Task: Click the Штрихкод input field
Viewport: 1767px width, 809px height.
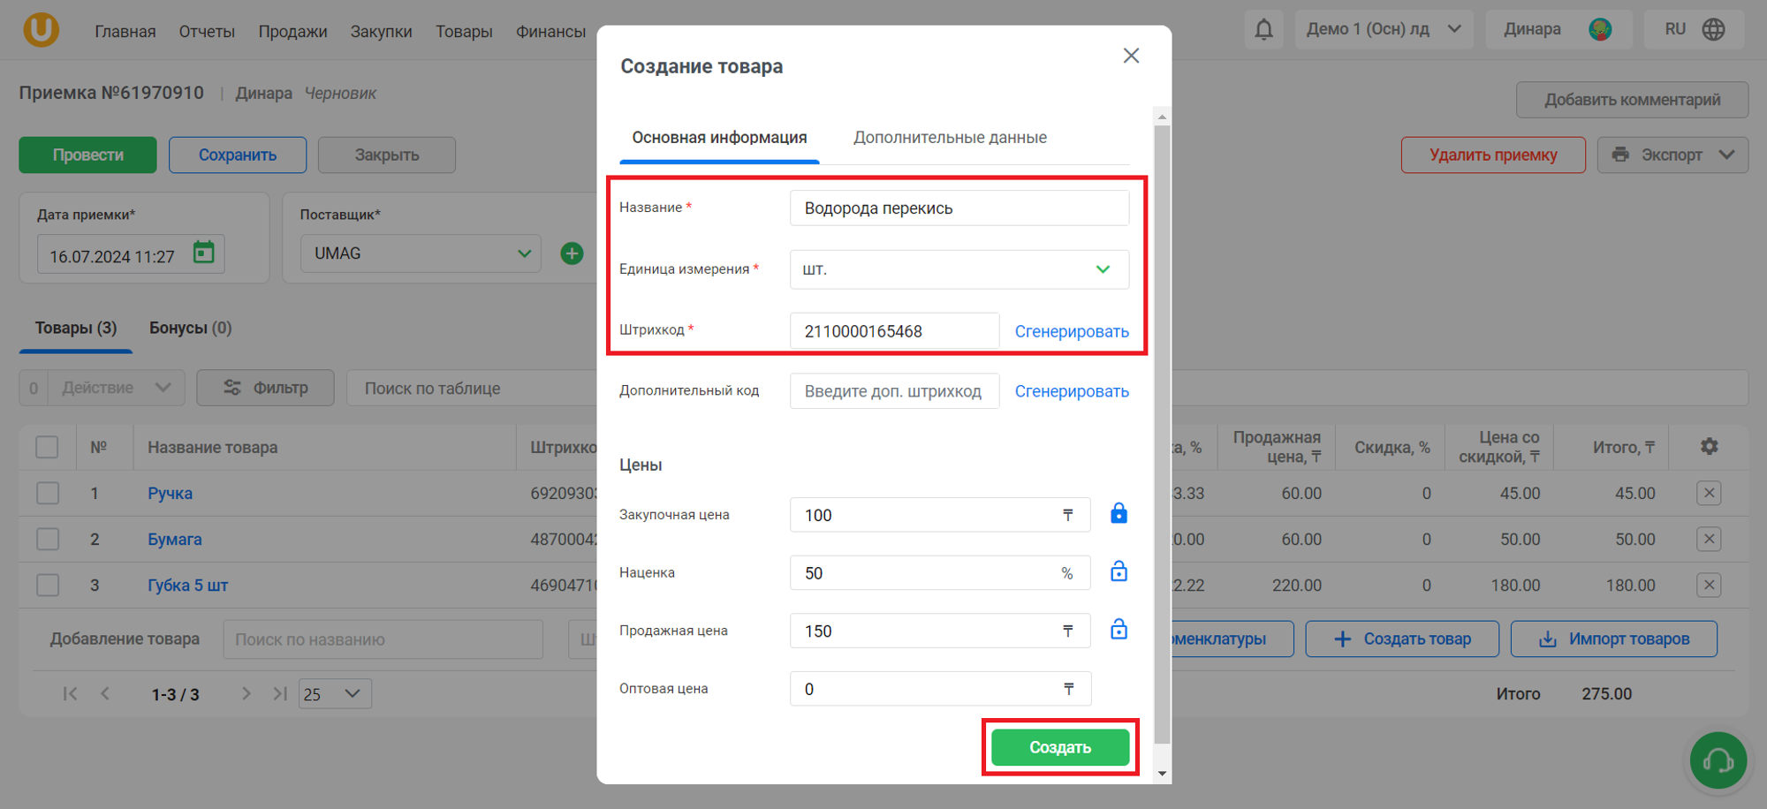Action: click(x=894, y=331)
